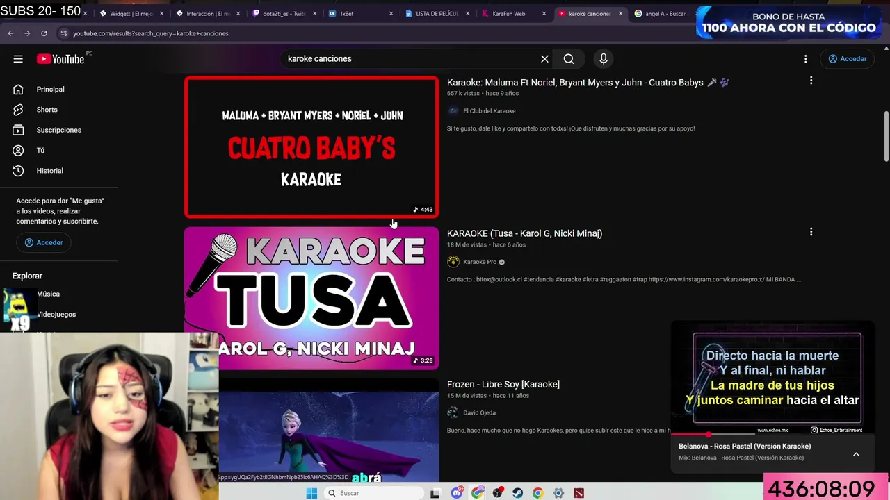
Task: Open the Principal home section
Action: pos(50,89)
